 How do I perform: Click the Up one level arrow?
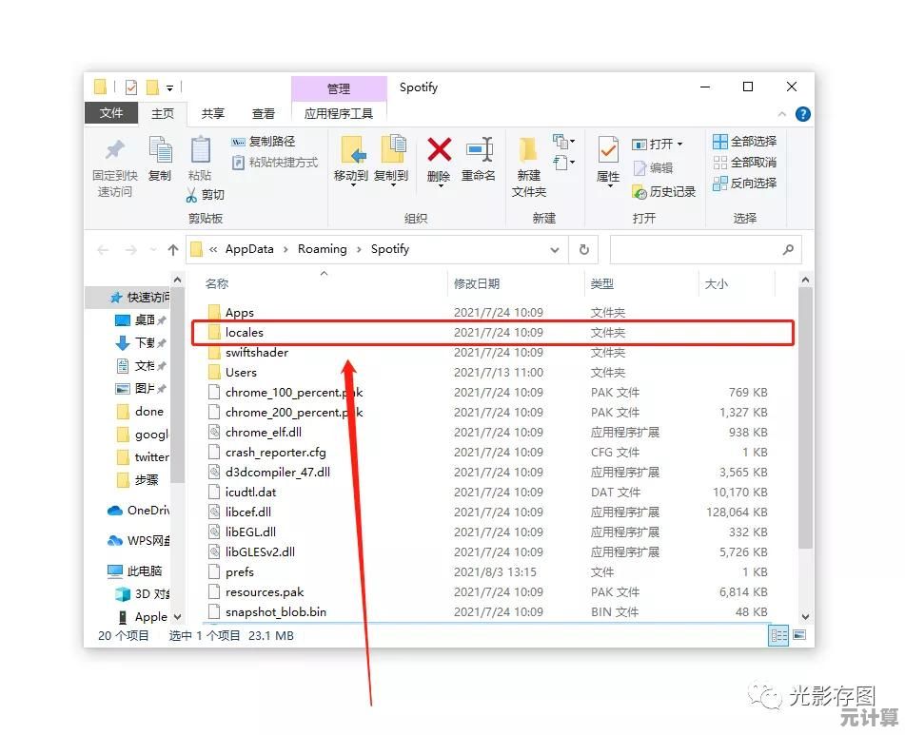point(172,250)
